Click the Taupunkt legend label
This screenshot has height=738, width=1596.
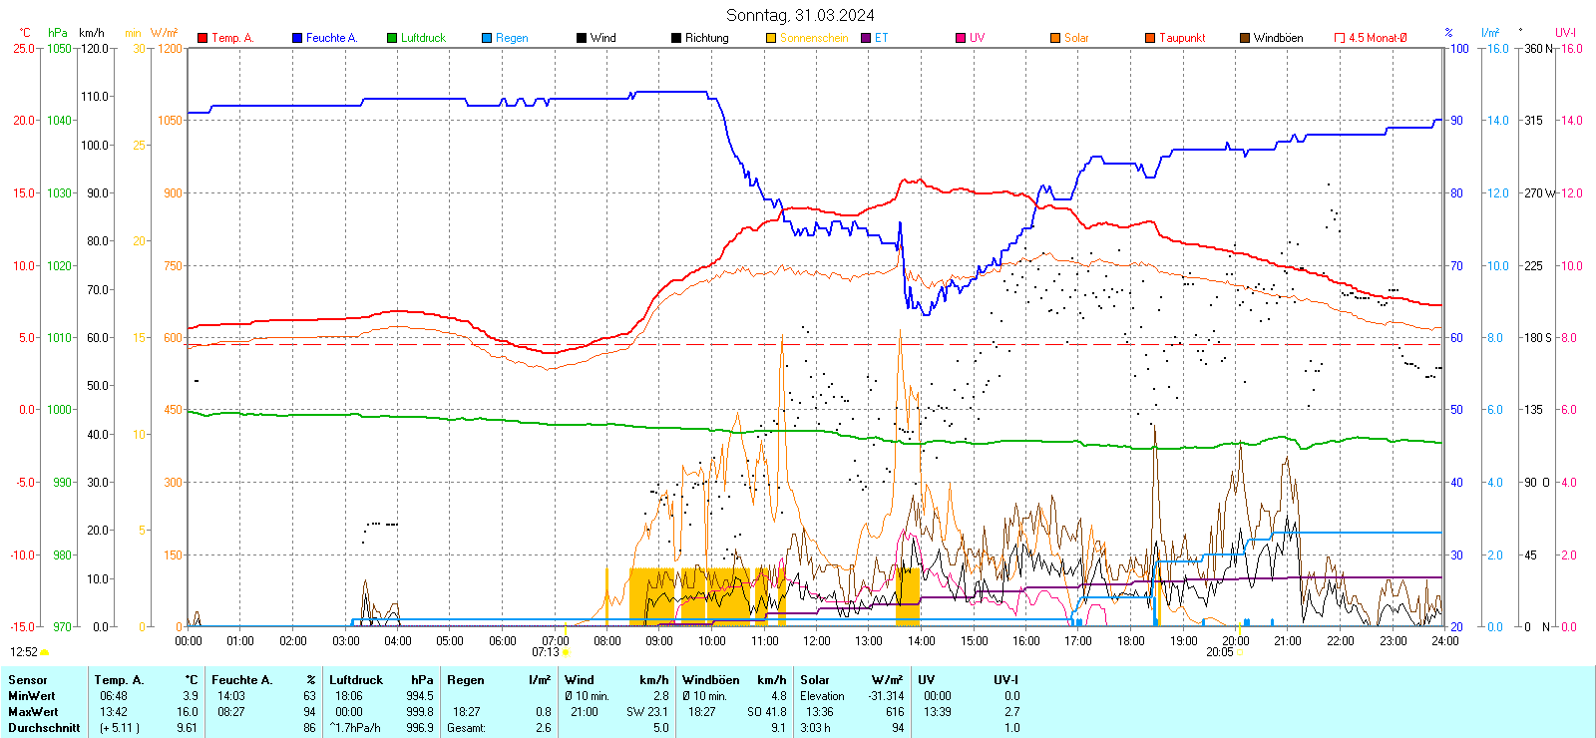pos(1182,38)
